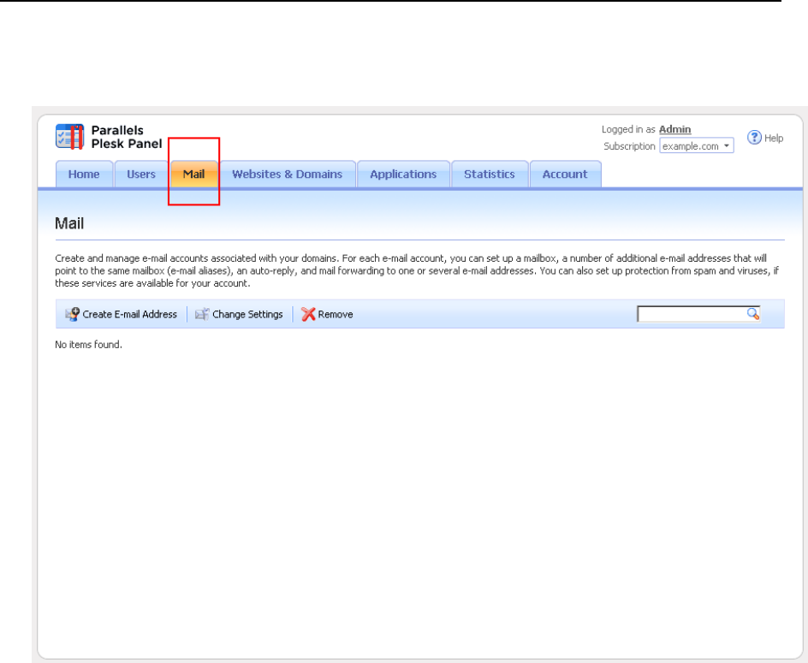Click the Remove label
This screenshot has width=808, height=663.
336,314
